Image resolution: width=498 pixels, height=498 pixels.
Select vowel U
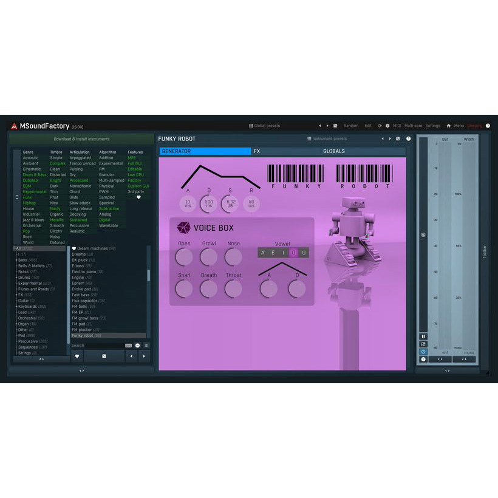(304, 253)
